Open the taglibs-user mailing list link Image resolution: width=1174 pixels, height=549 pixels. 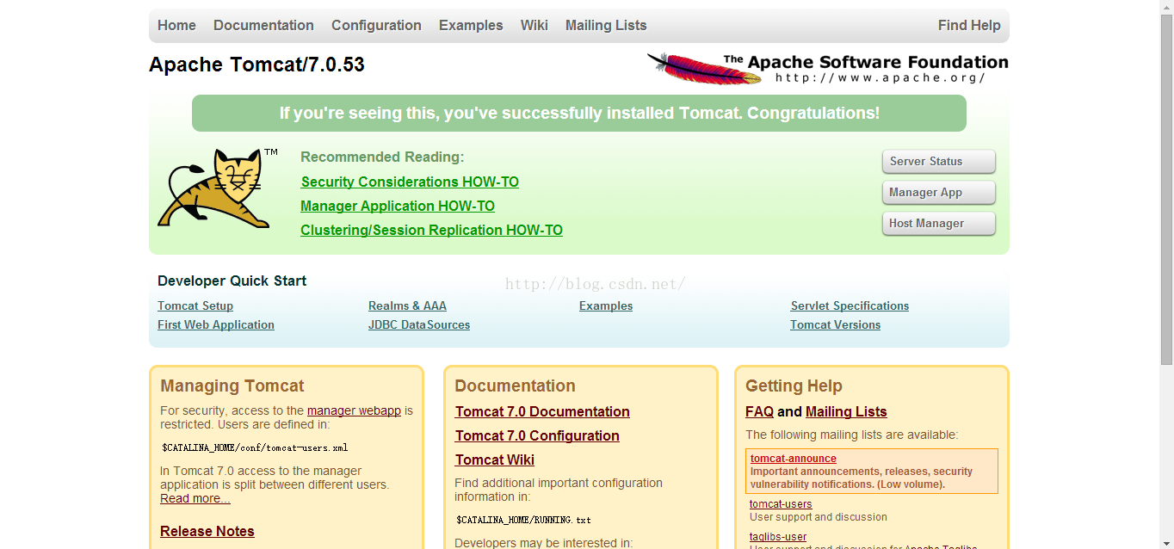click(778, 537)
